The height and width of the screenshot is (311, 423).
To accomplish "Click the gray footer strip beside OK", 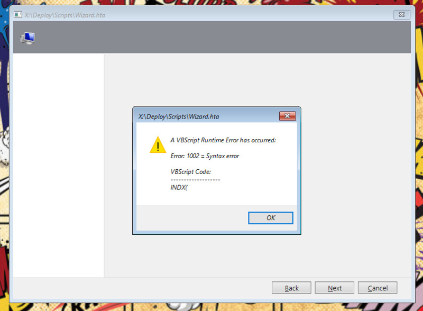I will click(192, 217).
